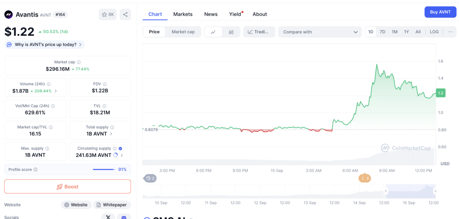
Task: Click the 16.15 Market cap/TVL value
Action: (35, 134)
